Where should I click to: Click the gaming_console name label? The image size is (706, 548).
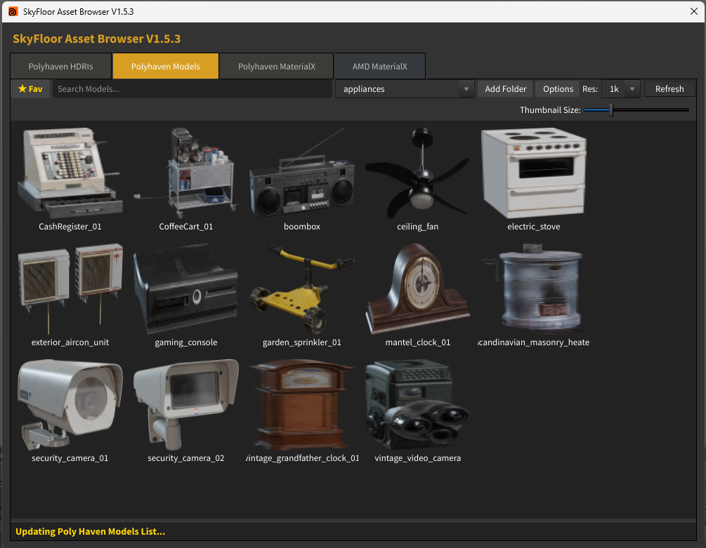click(x=186, y=342)
